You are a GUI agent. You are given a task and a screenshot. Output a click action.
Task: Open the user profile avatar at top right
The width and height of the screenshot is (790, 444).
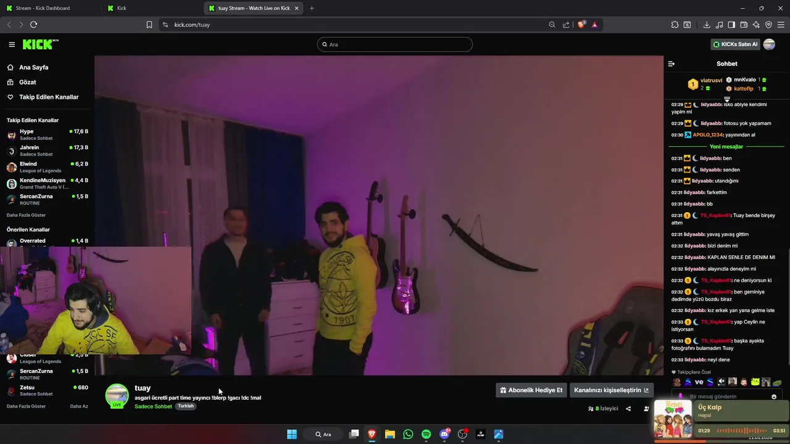[x=769, y=44]
